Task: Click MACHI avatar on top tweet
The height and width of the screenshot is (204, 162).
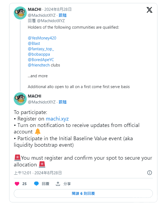Action: coord(20,13)
